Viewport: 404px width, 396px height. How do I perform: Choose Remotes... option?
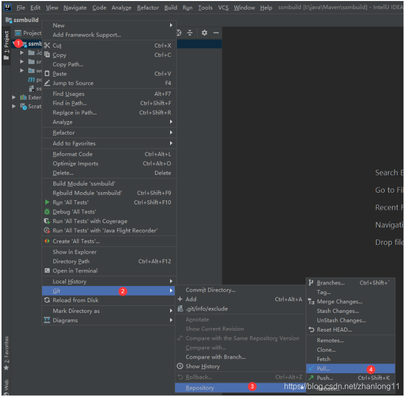(350, 340)
